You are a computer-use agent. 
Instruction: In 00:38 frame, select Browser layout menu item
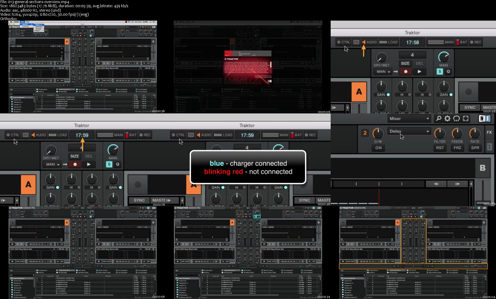point(38,29)
